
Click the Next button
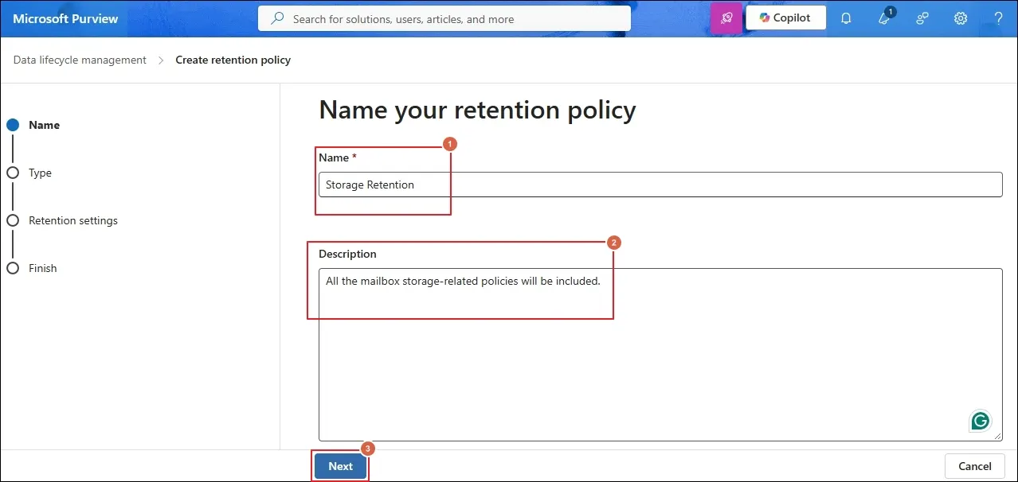coord(340,466)
